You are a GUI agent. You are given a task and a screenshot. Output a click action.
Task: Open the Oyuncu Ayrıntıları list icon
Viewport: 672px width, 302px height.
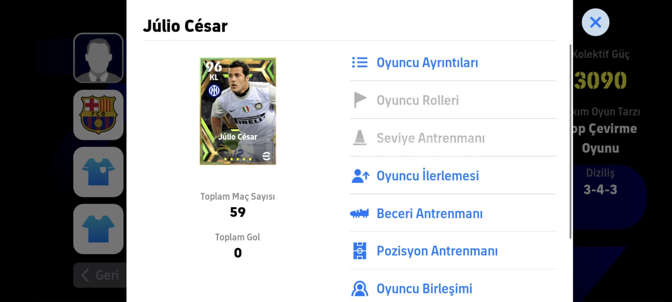pyautogui.click(x=360, y=63)
